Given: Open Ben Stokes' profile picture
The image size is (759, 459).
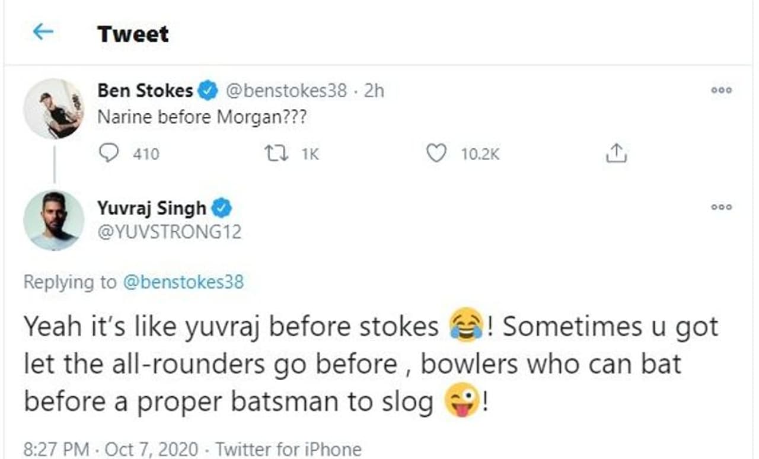Looking at the screenshot, I should (53, 109).
